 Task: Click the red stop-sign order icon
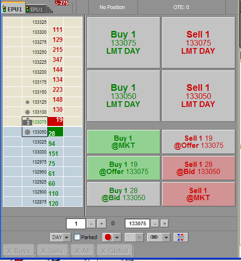[x=108, y=237]
